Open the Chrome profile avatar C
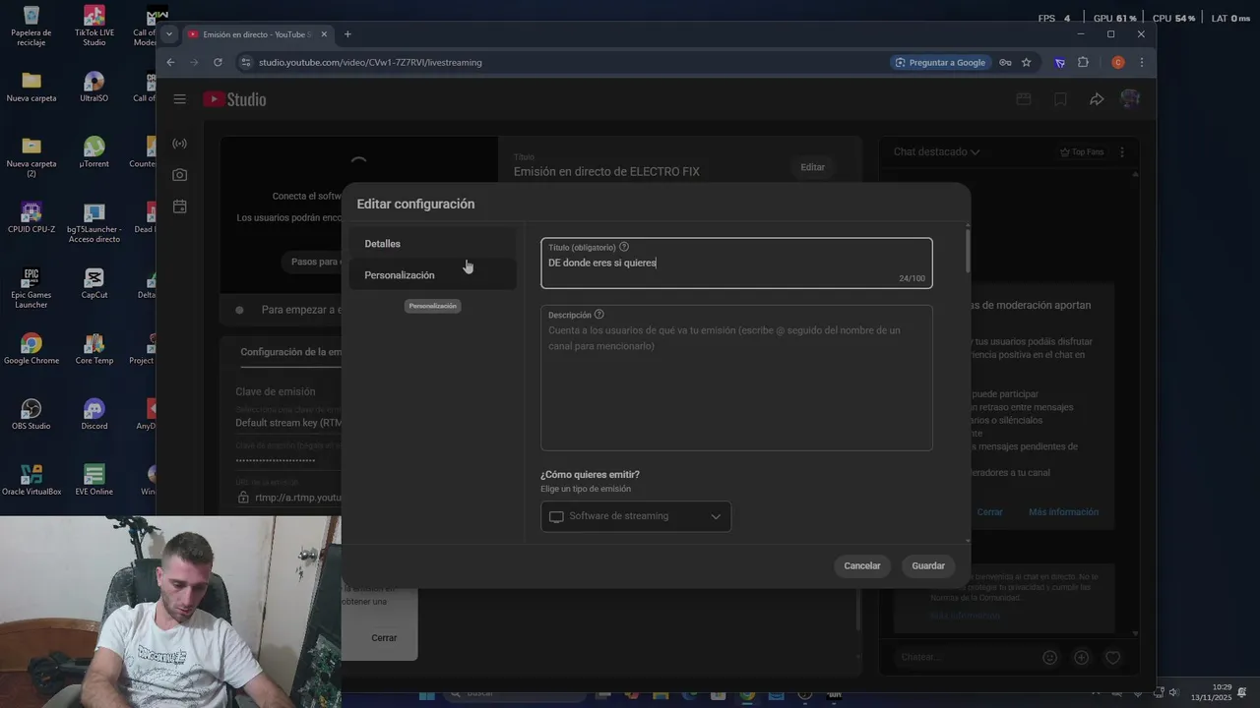Screen dimensions: 1260x708 [1118, 62]
